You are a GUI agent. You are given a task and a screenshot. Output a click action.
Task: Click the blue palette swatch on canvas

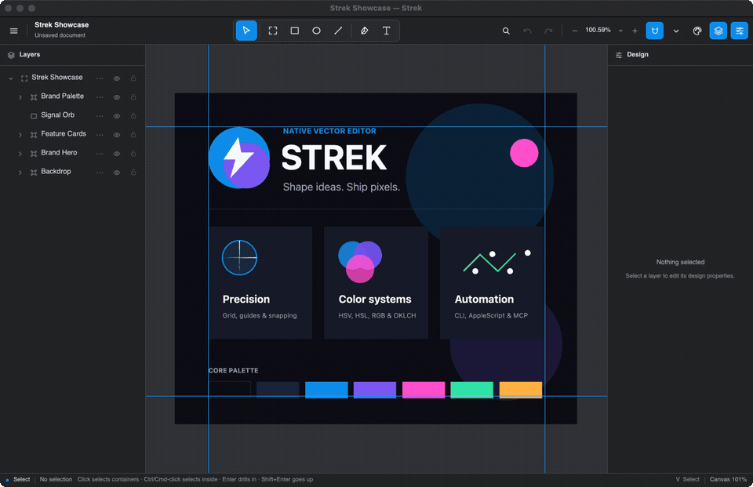(326, 390)
